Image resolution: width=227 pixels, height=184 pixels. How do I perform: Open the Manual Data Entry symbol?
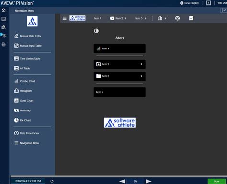(x=28, y=36)
